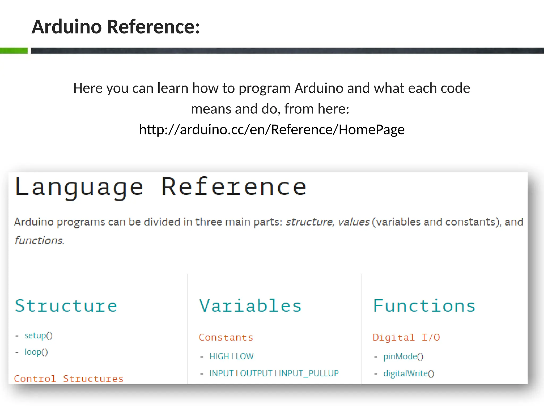Click the Language Reference title
The height and width of the screenshot is (408, 544).
click(161, 188)
